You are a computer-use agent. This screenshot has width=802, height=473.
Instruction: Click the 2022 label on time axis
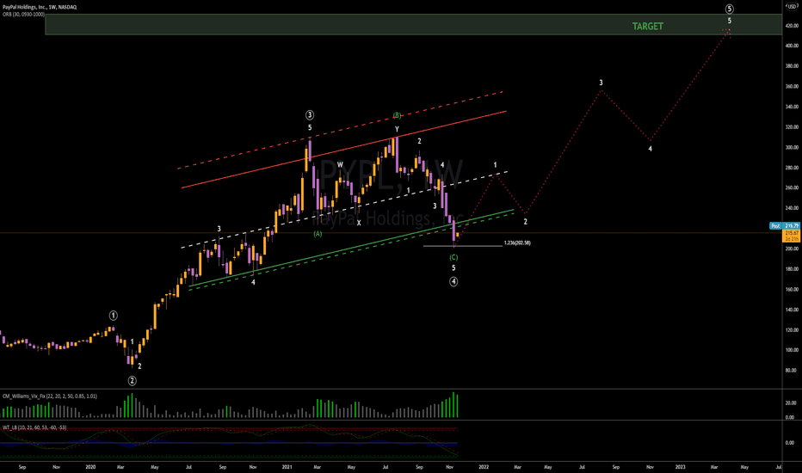tap(484, 467)
